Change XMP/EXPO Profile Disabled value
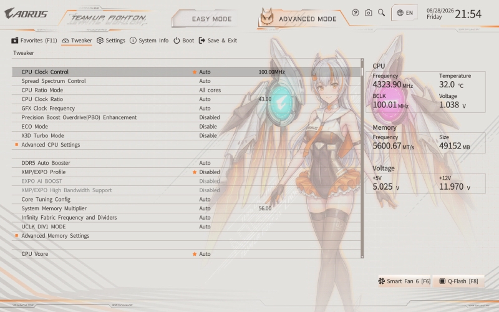Viewport: 499px width, 312px height. (210, 172)
